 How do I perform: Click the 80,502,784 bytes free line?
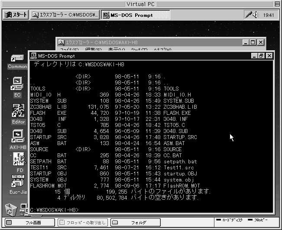point(128,198)
